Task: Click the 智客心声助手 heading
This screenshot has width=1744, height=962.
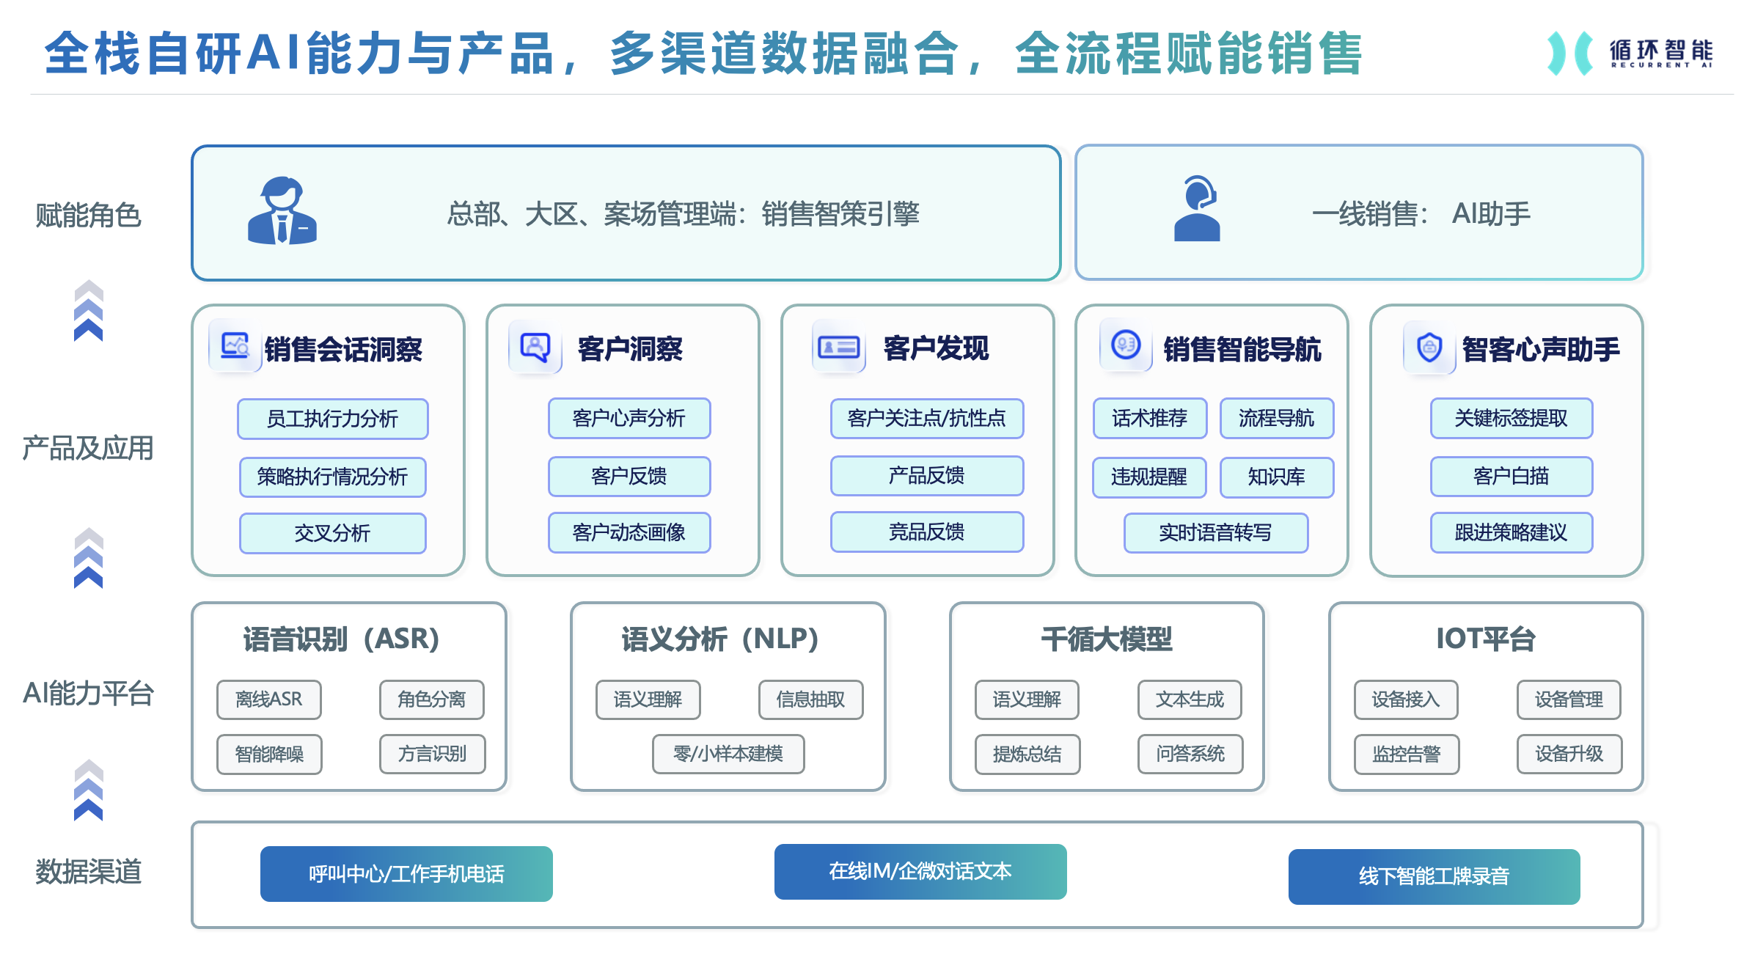Action: (x=1541, y=349)
